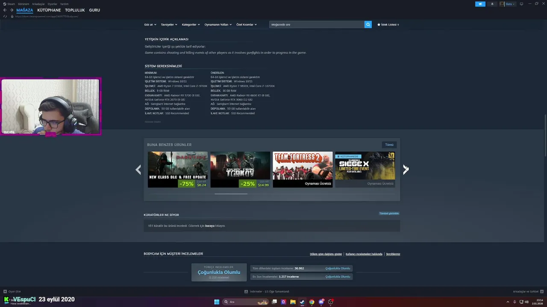547x307 pixels.
Task: Click the Oyun Ekle button
Action: point(12,292)
